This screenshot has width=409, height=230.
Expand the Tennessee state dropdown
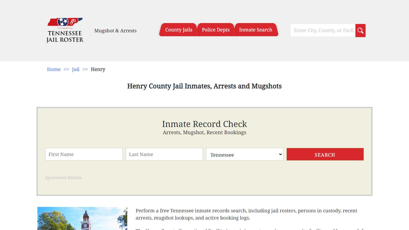(245, 154)
